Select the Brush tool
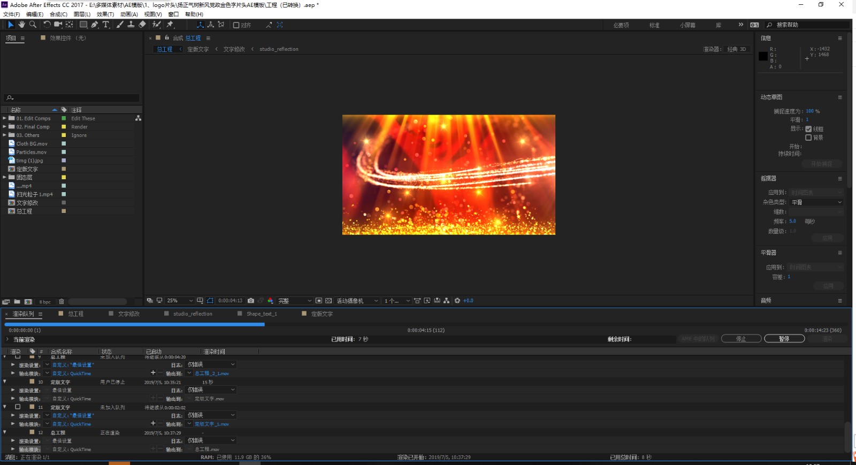The height and width of the screenshot is (465, 856). 120,25
